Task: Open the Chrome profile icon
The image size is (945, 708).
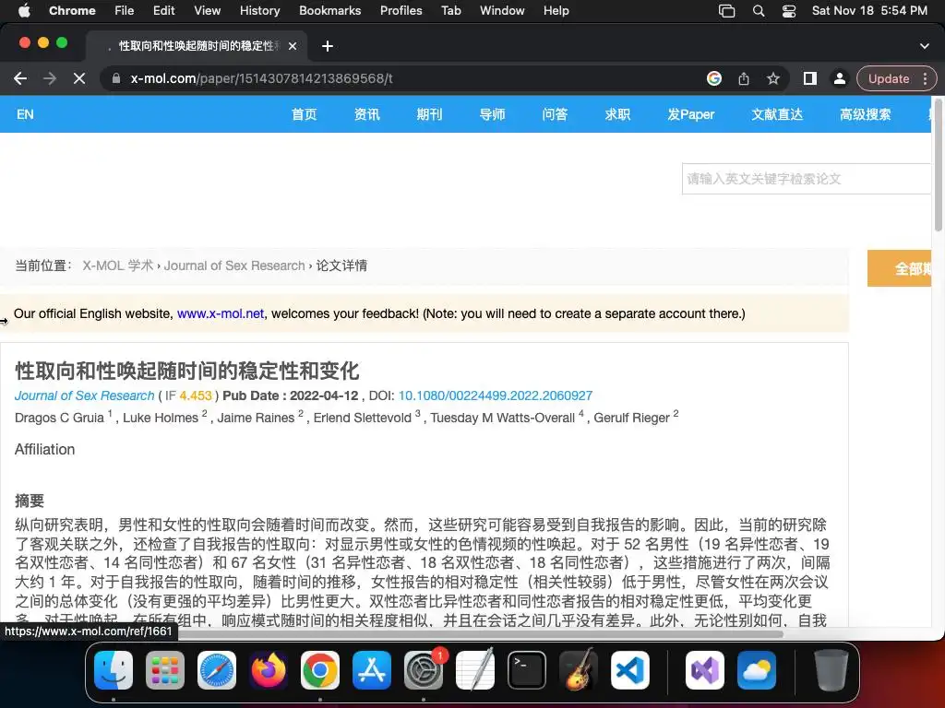Action: (839, 79)
